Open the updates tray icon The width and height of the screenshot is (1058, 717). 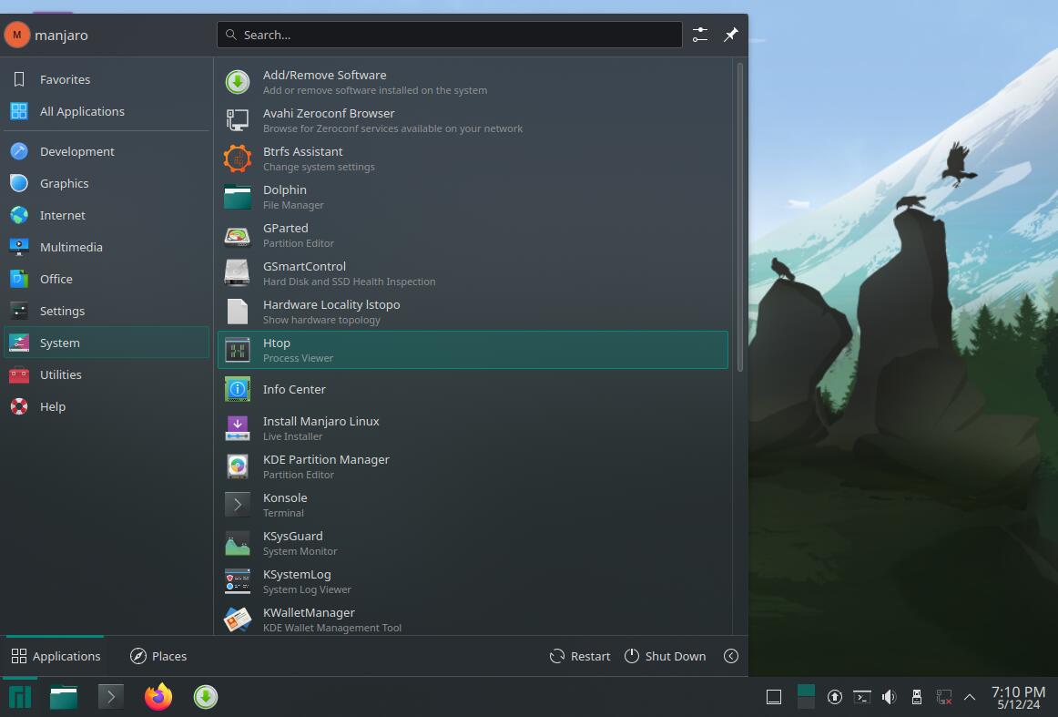(x=835, y=697)
